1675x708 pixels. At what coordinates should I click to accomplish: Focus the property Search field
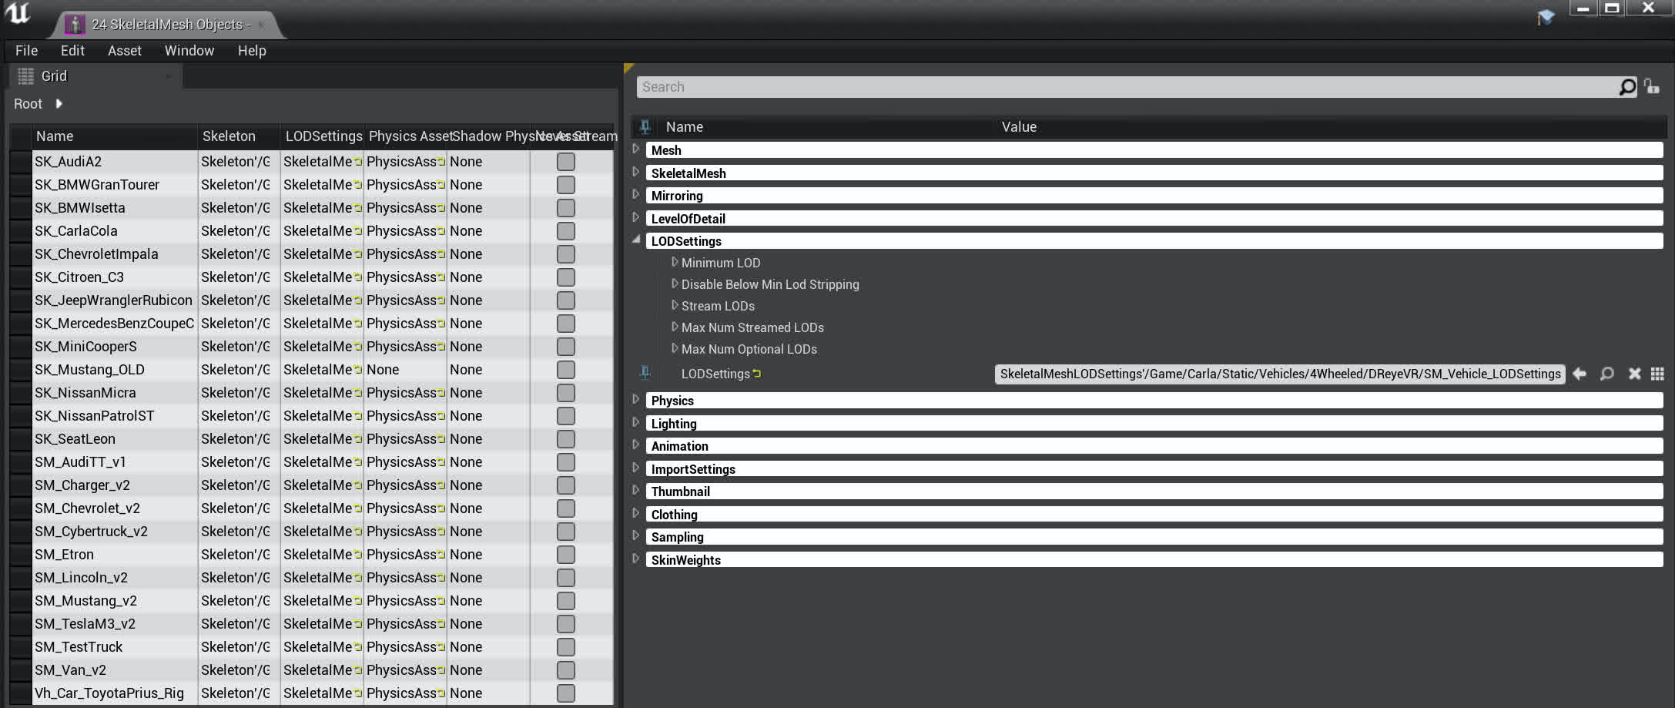pyautogui.click(x=1124, y=87)
